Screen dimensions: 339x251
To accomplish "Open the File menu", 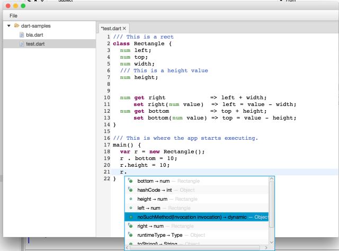I will [x=13, y=16].
